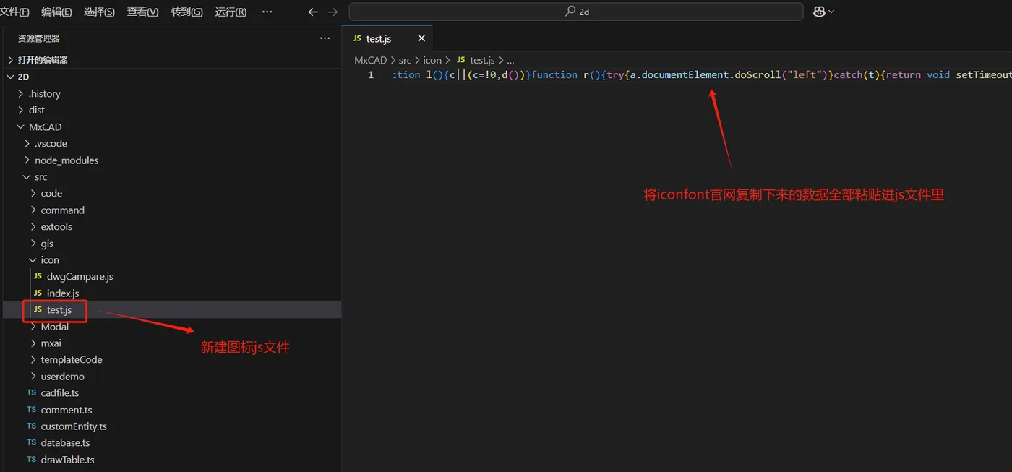Go back with the left arrow
This screenshot has height=472, width=1012.
[x=313, y=12]
